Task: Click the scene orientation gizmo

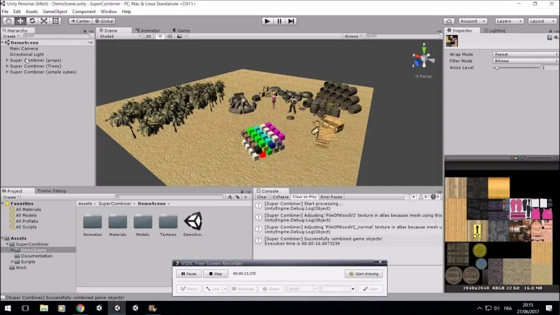Action: pyautogui.click(x=423, y=58)
